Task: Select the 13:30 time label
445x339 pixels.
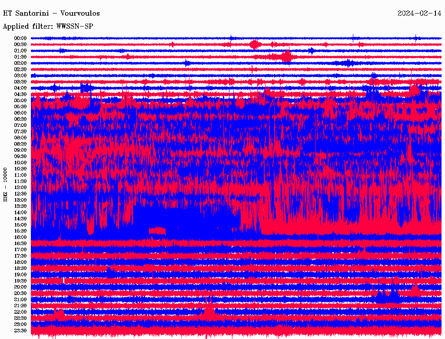Action: point(20,206)
